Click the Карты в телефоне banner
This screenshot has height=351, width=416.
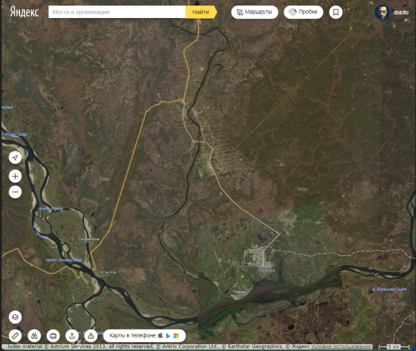tap(144, 336)
